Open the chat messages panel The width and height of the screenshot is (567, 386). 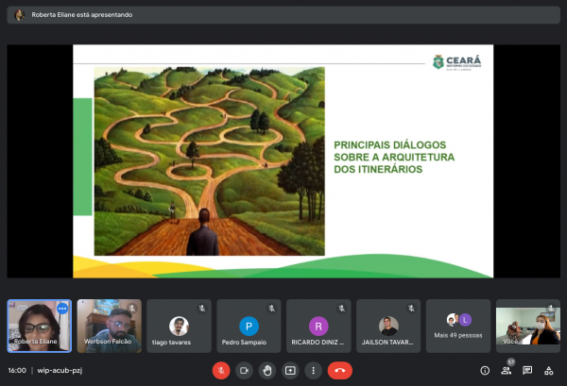point(527,371)
